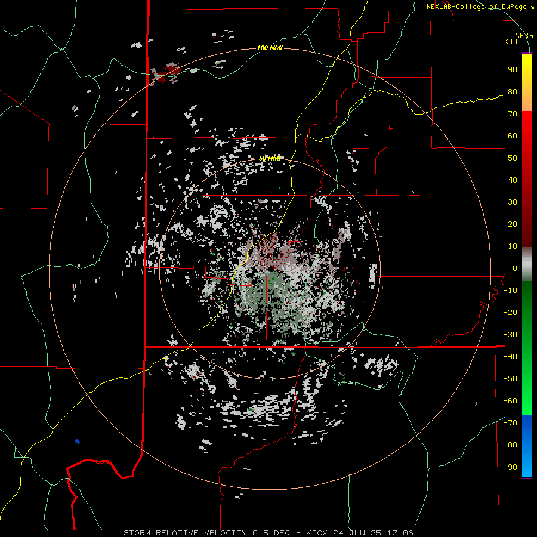Click the 90 value on the velocity scale
Viewport: 537px width, 537px height.
[x=513, y=70]
